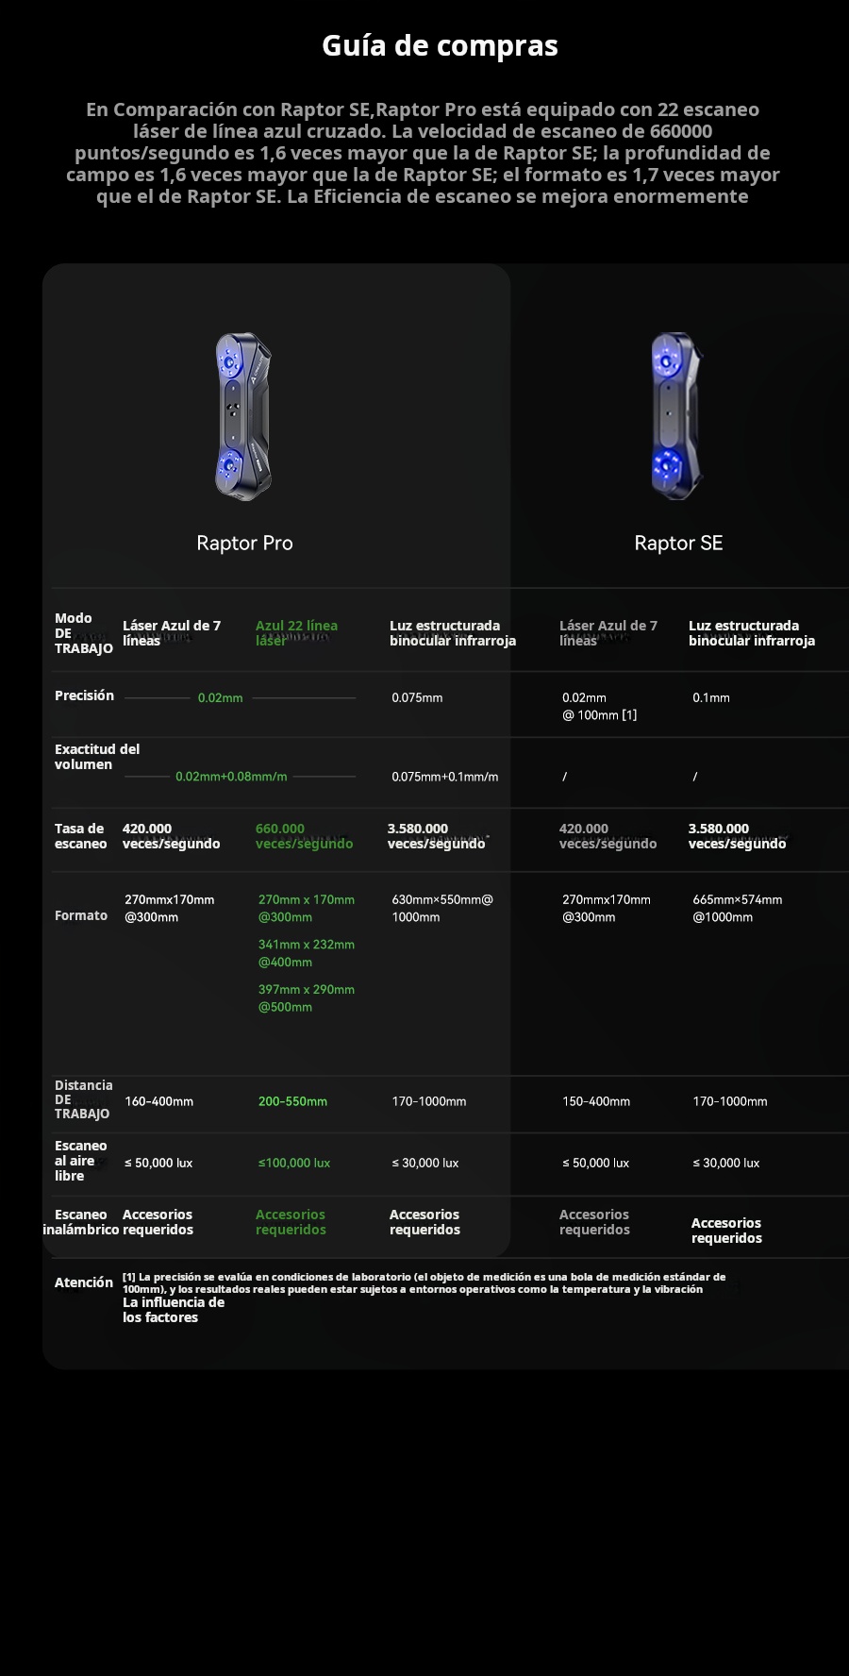
Task: Click the Escaneo inalámbrico row label
Action: click(x=80, y=1222)
